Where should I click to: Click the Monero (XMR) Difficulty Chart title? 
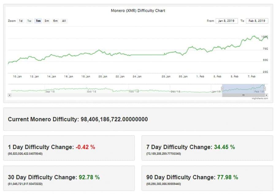138,11
